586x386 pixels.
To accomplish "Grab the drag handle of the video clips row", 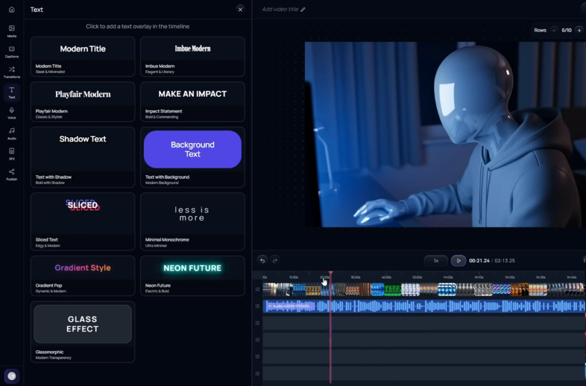I will point(258,289).
